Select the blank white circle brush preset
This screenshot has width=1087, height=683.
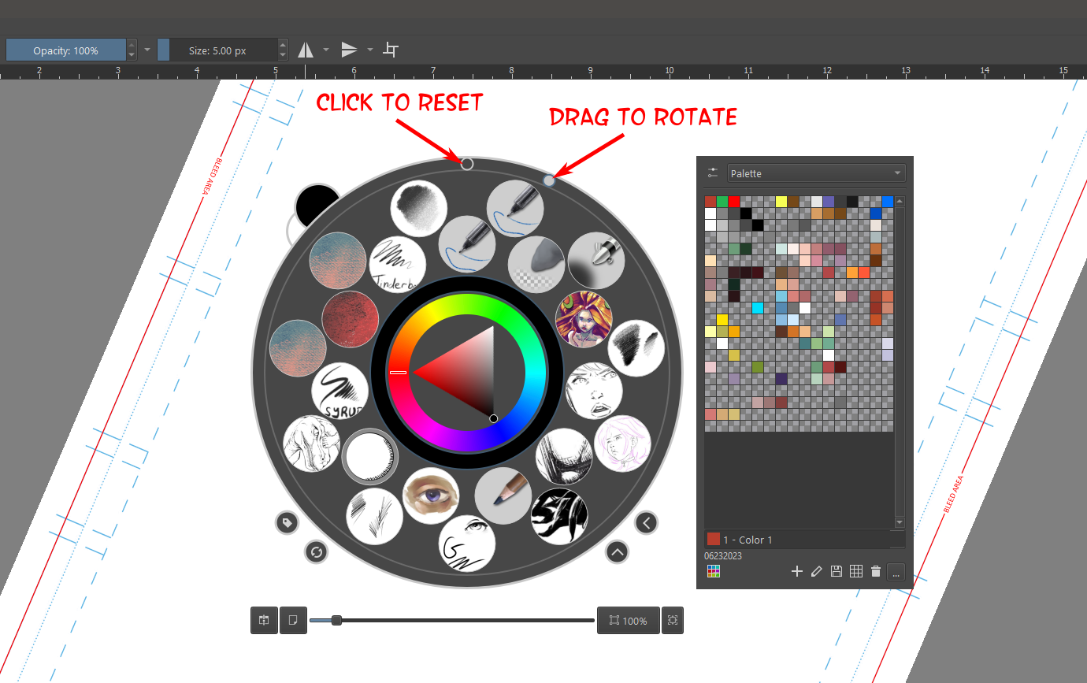(x=370, y=457)
